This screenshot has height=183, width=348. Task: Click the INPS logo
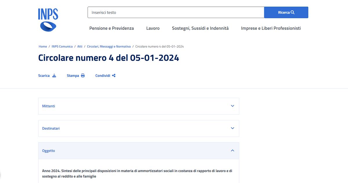coord(48,20)
